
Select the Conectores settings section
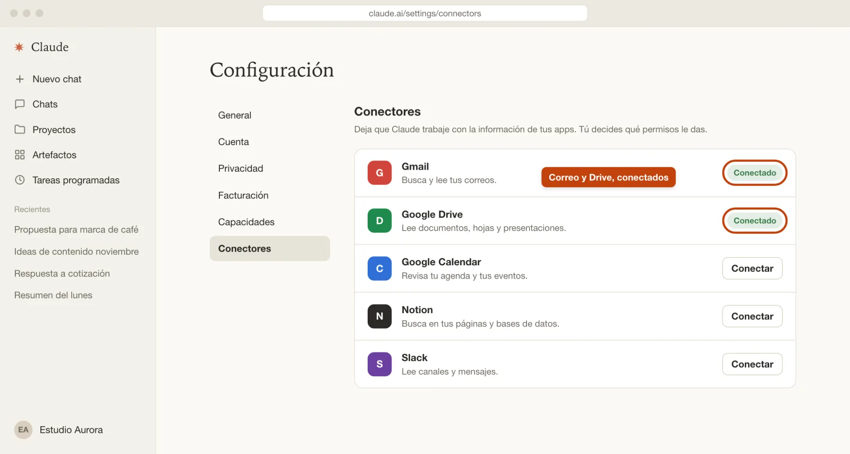click(270, 248)
